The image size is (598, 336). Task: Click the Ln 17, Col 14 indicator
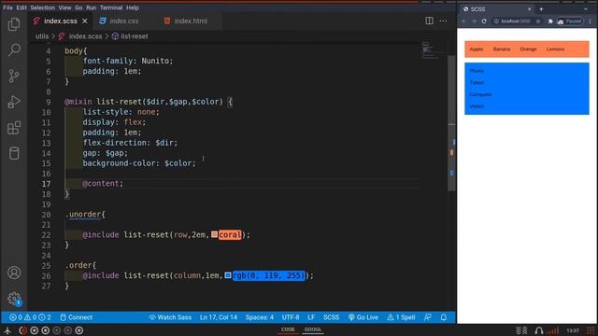pos(219,317)
